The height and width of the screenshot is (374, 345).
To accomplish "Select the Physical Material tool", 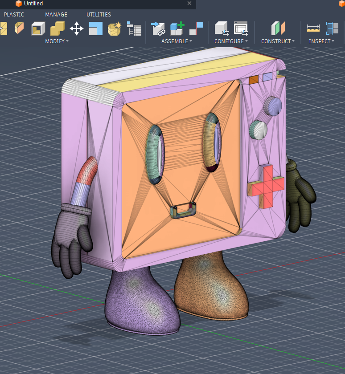I will [x=115, y=28].
